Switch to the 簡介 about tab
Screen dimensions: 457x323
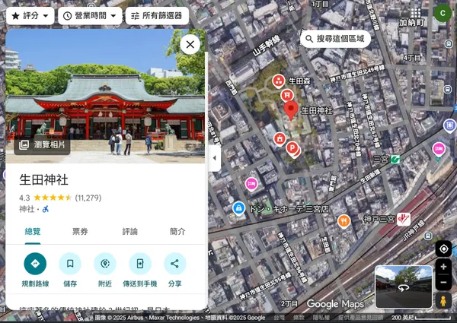pyautogui.click(x=177, y=232)
